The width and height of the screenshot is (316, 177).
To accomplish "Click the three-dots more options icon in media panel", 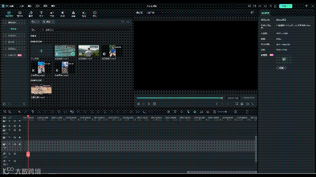I will (x=128, y=22).
